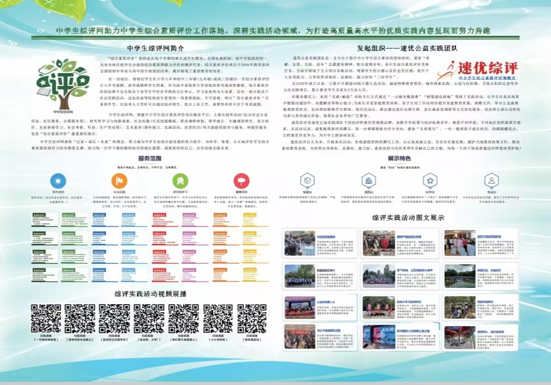Select the 展示特色 section heading
This screenshot has height=385, width=551.
tap(399, 158)
